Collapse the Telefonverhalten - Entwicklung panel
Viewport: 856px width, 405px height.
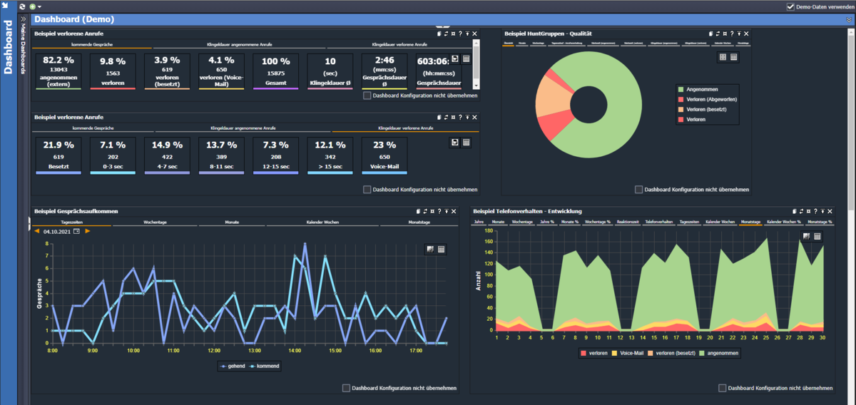(x=824, y=212)
